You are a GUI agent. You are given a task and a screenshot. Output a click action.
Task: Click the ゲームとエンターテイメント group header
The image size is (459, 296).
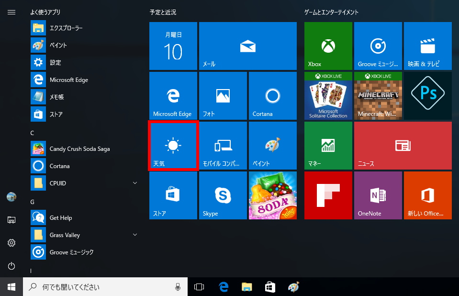coord(331,12)
